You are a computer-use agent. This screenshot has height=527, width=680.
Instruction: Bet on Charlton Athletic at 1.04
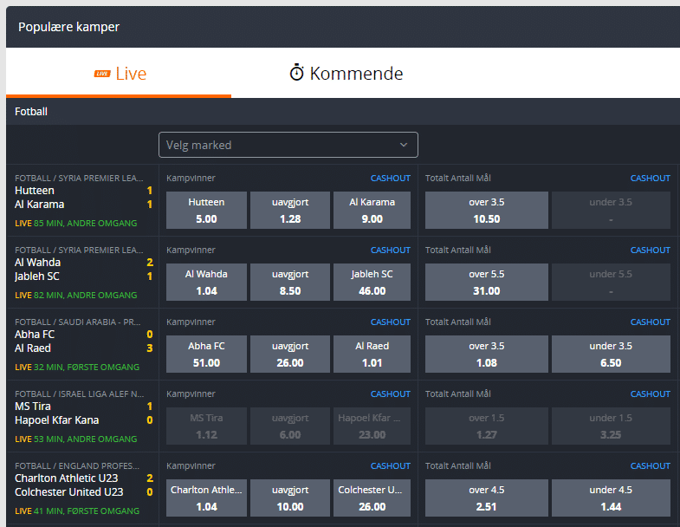pyautogui.click(x=206, y=498)
